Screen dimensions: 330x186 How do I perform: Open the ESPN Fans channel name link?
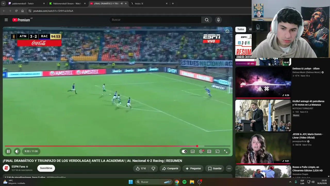18,167
